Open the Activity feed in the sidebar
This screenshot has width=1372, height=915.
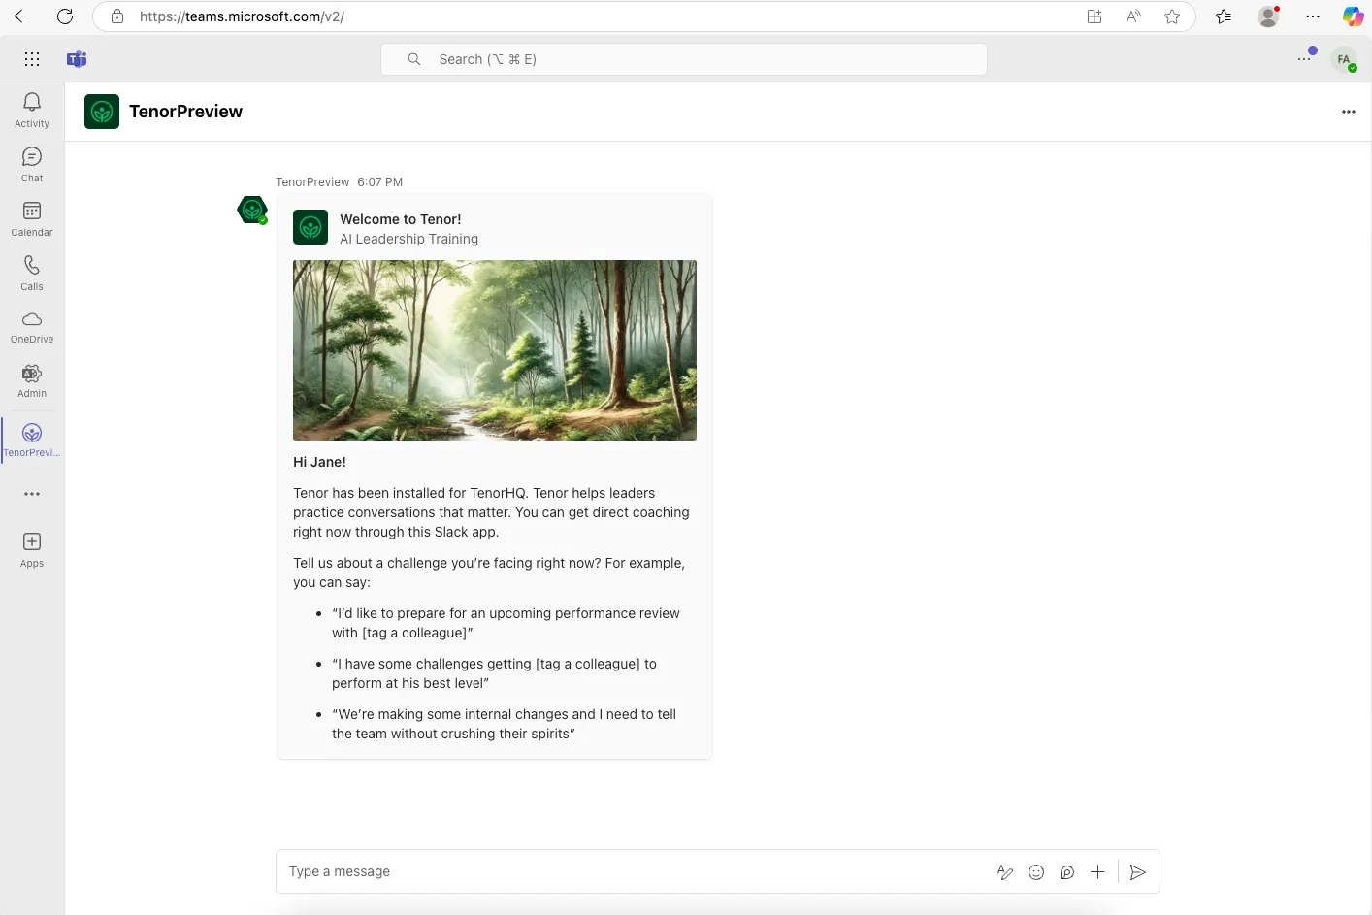coord(32,110)
